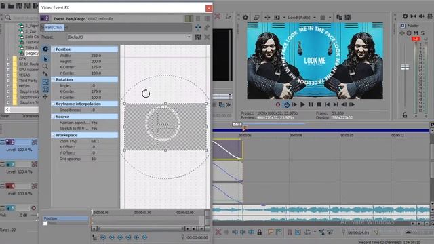Expand the OFX folder
The width and height of the screenshot is (434, 244).
(8, 59)
